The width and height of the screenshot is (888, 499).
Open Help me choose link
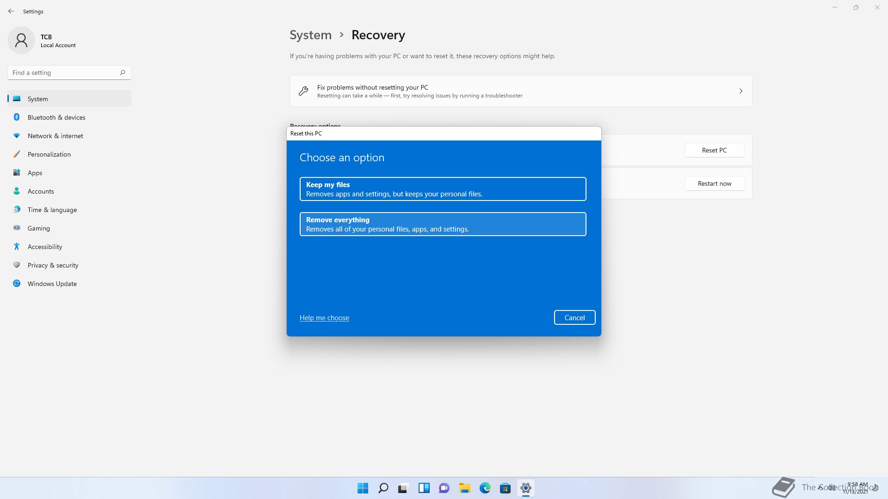pos(324,318)
